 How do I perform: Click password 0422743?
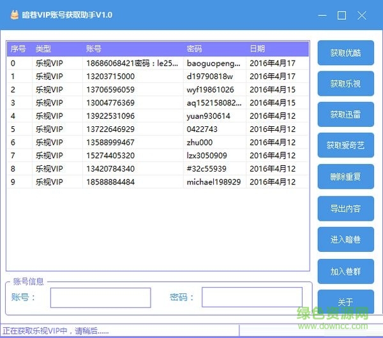[202, 129]
